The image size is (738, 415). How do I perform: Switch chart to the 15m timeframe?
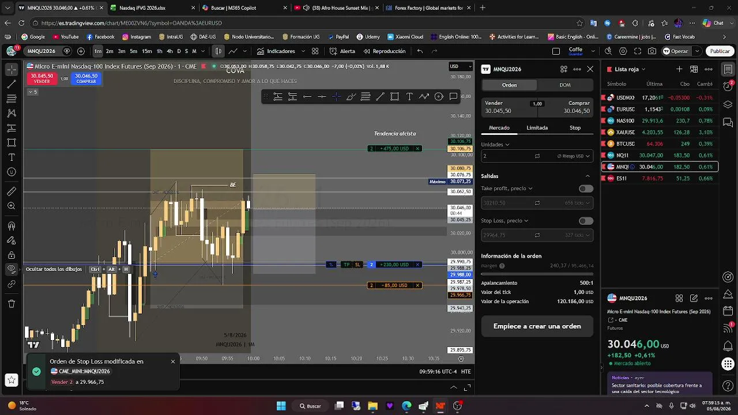pyautogui.click(x=147, y=51)
